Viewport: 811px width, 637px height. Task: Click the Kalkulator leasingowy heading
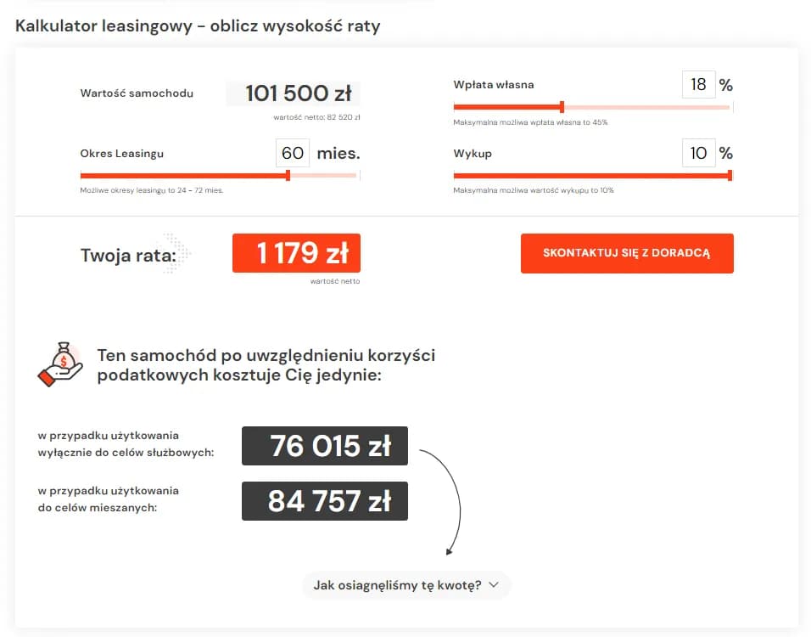(x=195, y=26)
